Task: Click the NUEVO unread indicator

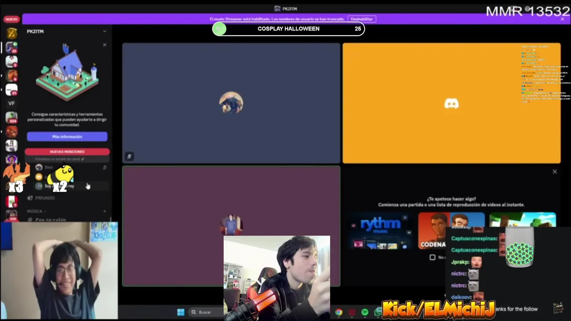Action: click(x=11, y=19)
